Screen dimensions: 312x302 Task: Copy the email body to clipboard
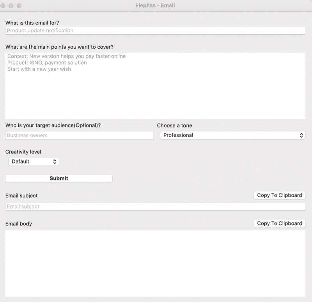pos(279,223)
